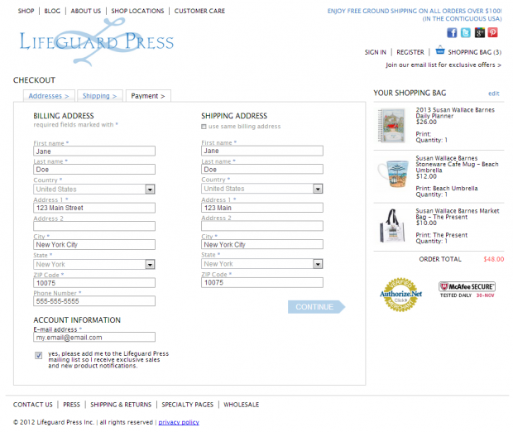Click 'Stoneware Cafe Mug - Beach Umbrella' title

(457, 165)
